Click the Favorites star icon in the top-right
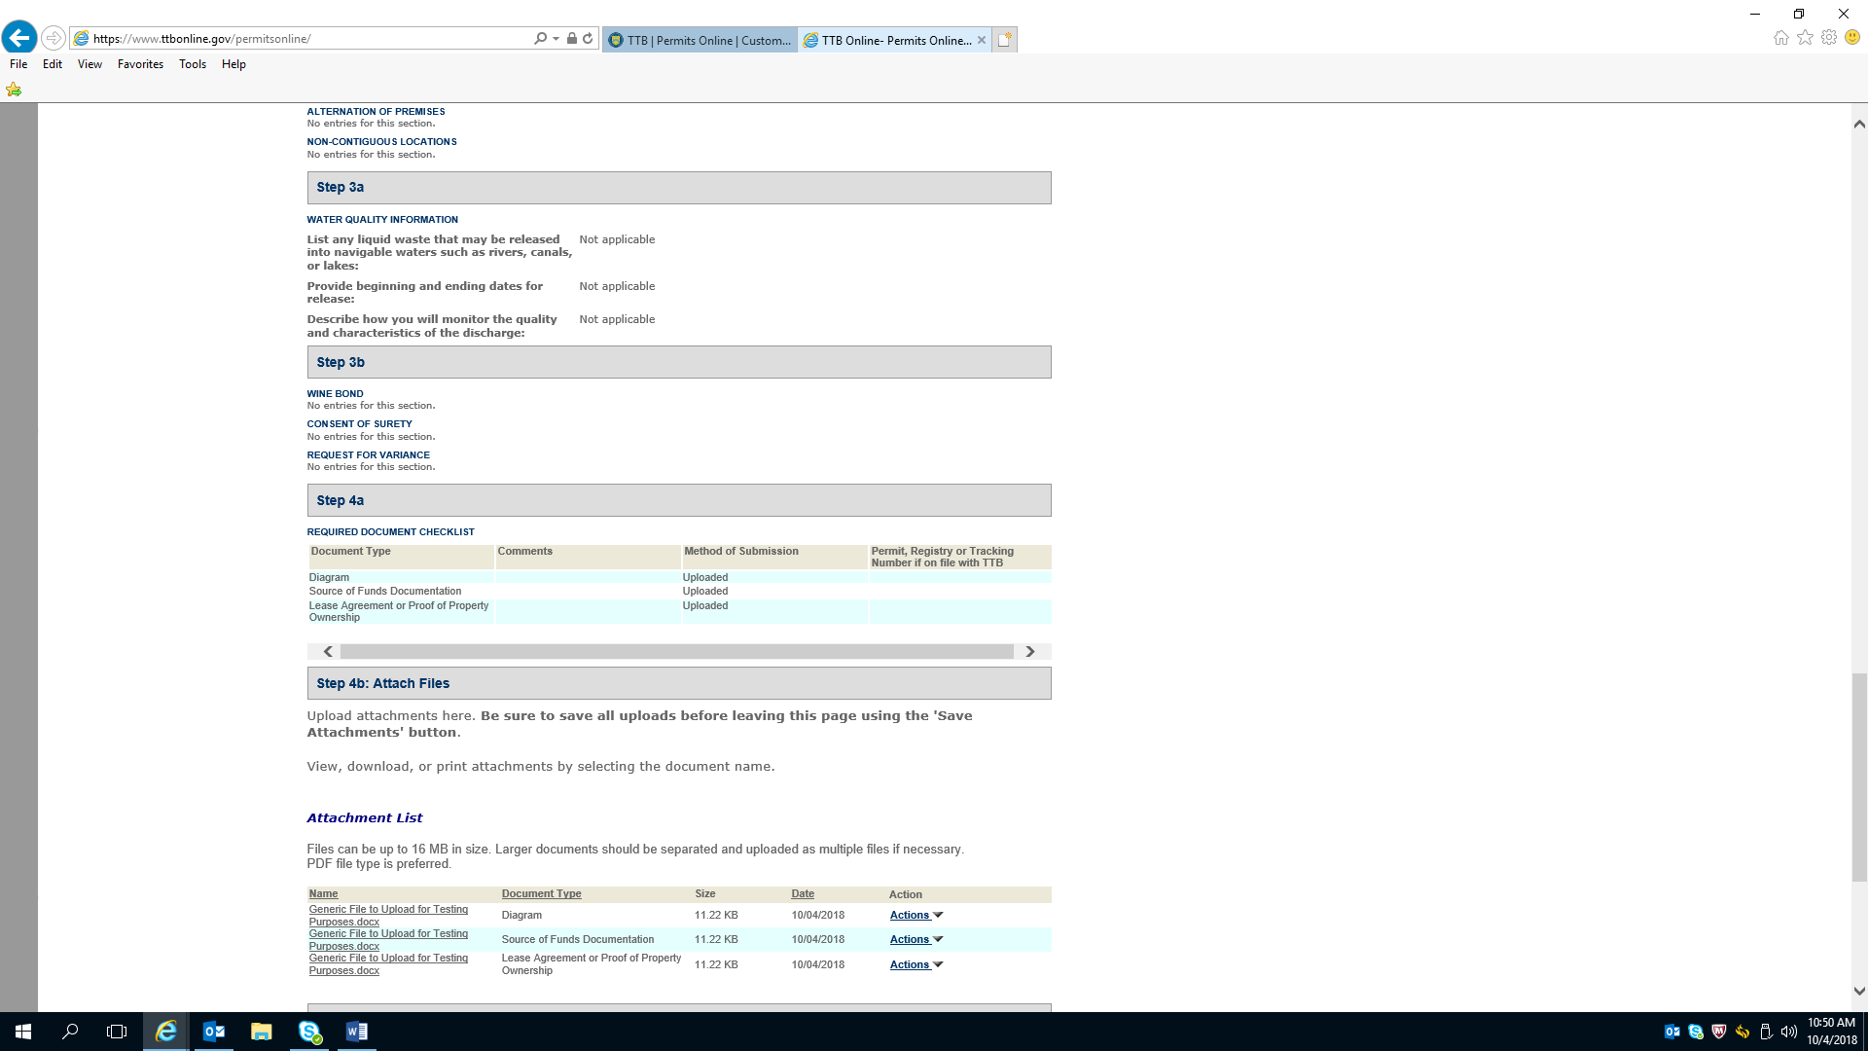Image resolution: width=1868 pixels, height=1051 pixels. tap(1805, 38)
